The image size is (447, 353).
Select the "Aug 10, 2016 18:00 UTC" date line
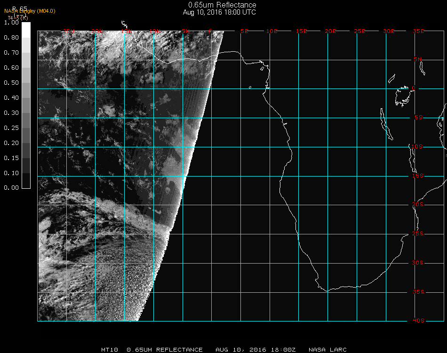coord(219,12)
